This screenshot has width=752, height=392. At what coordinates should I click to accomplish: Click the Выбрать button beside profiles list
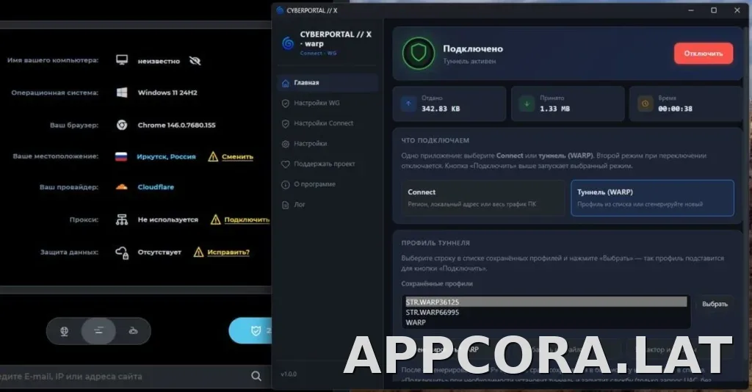click(x=715, y=304)
